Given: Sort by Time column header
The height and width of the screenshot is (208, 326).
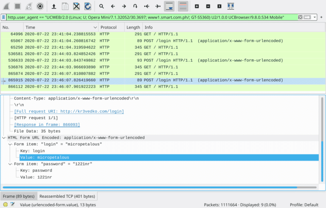Looking at the screenshot, I should pyautogui.click(x=61, y=27).
